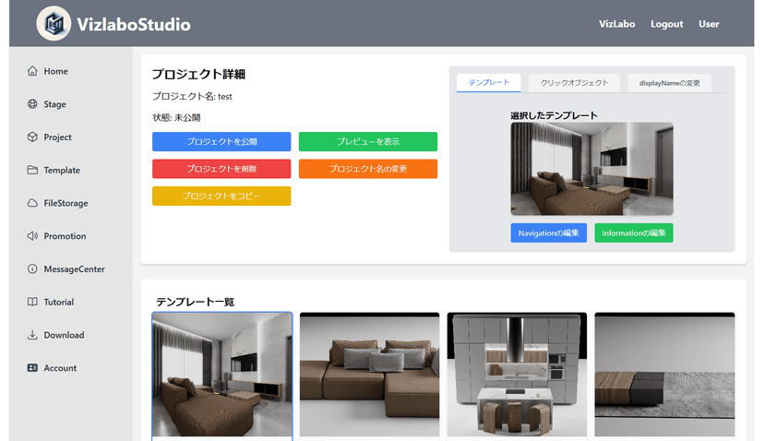Click the MessageCenter info icon
Viewport: 764px width, 441px height.
[x=32, y=269]
